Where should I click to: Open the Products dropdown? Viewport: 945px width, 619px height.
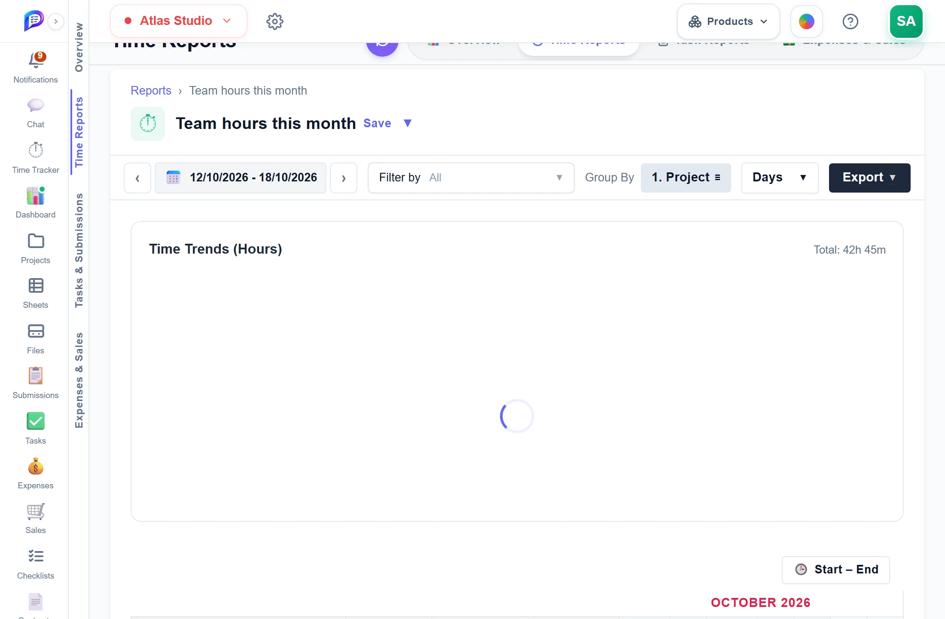tap(728, 21)
